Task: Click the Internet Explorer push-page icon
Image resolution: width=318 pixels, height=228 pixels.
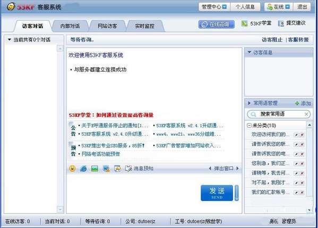Action: pyautogui.click(x=83, y=169)
